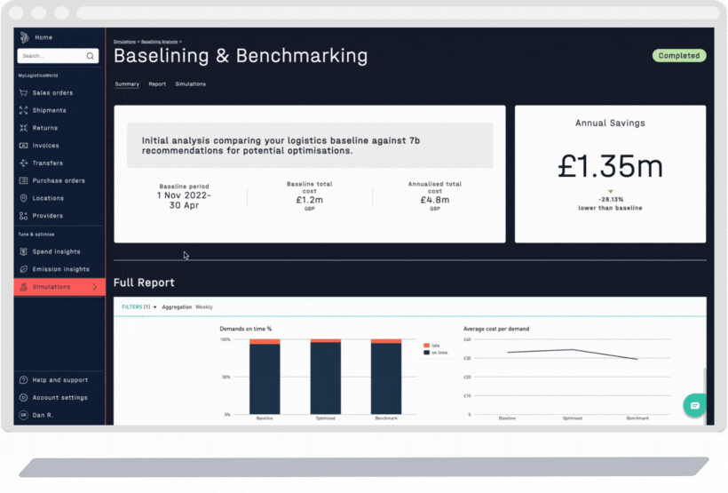Click the Simulations breadcrumb link
The height and width of the screenshot is (493, 728).
pos(125,42)
